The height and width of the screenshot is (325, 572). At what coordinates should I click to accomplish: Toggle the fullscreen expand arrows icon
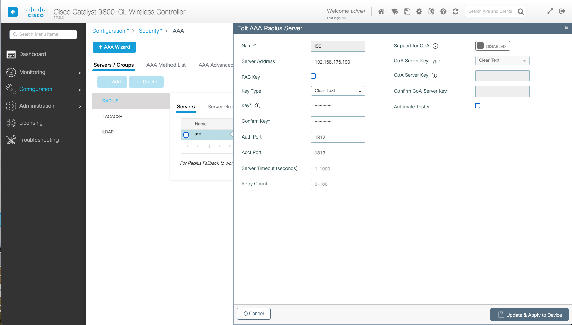(550, 11)
